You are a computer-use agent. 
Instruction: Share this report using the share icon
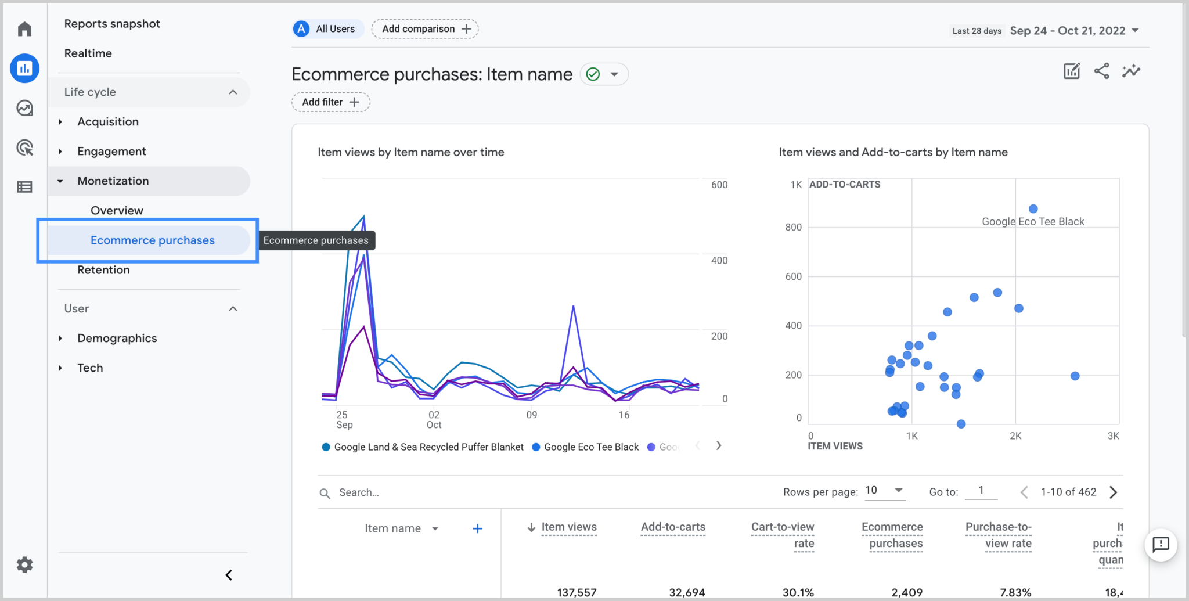coord(1101,70)
